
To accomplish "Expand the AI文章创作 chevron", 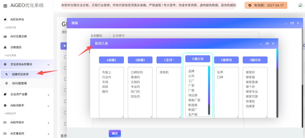I will (49, 134).
